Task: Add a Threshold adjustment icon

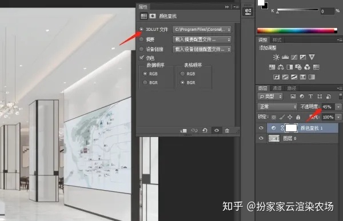Action: (294, 77)
